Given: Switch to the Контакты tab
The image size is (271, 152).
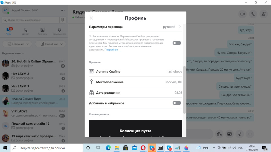Looking at the screenshot, I should pos(42,31).
